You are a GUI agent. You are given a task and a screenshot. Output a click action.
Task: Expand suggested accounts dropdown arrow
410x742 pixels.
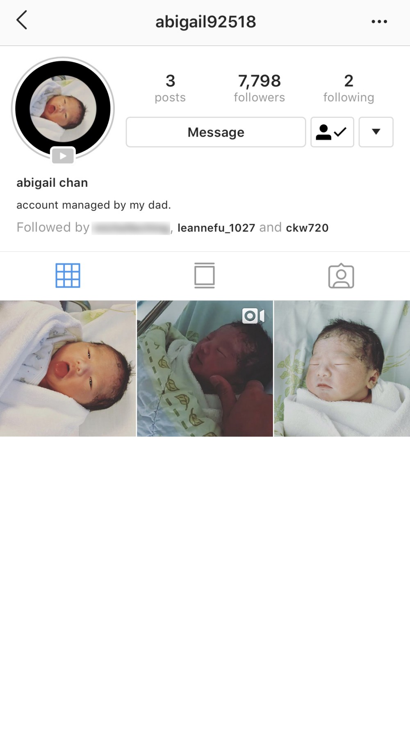pos(376,132)
